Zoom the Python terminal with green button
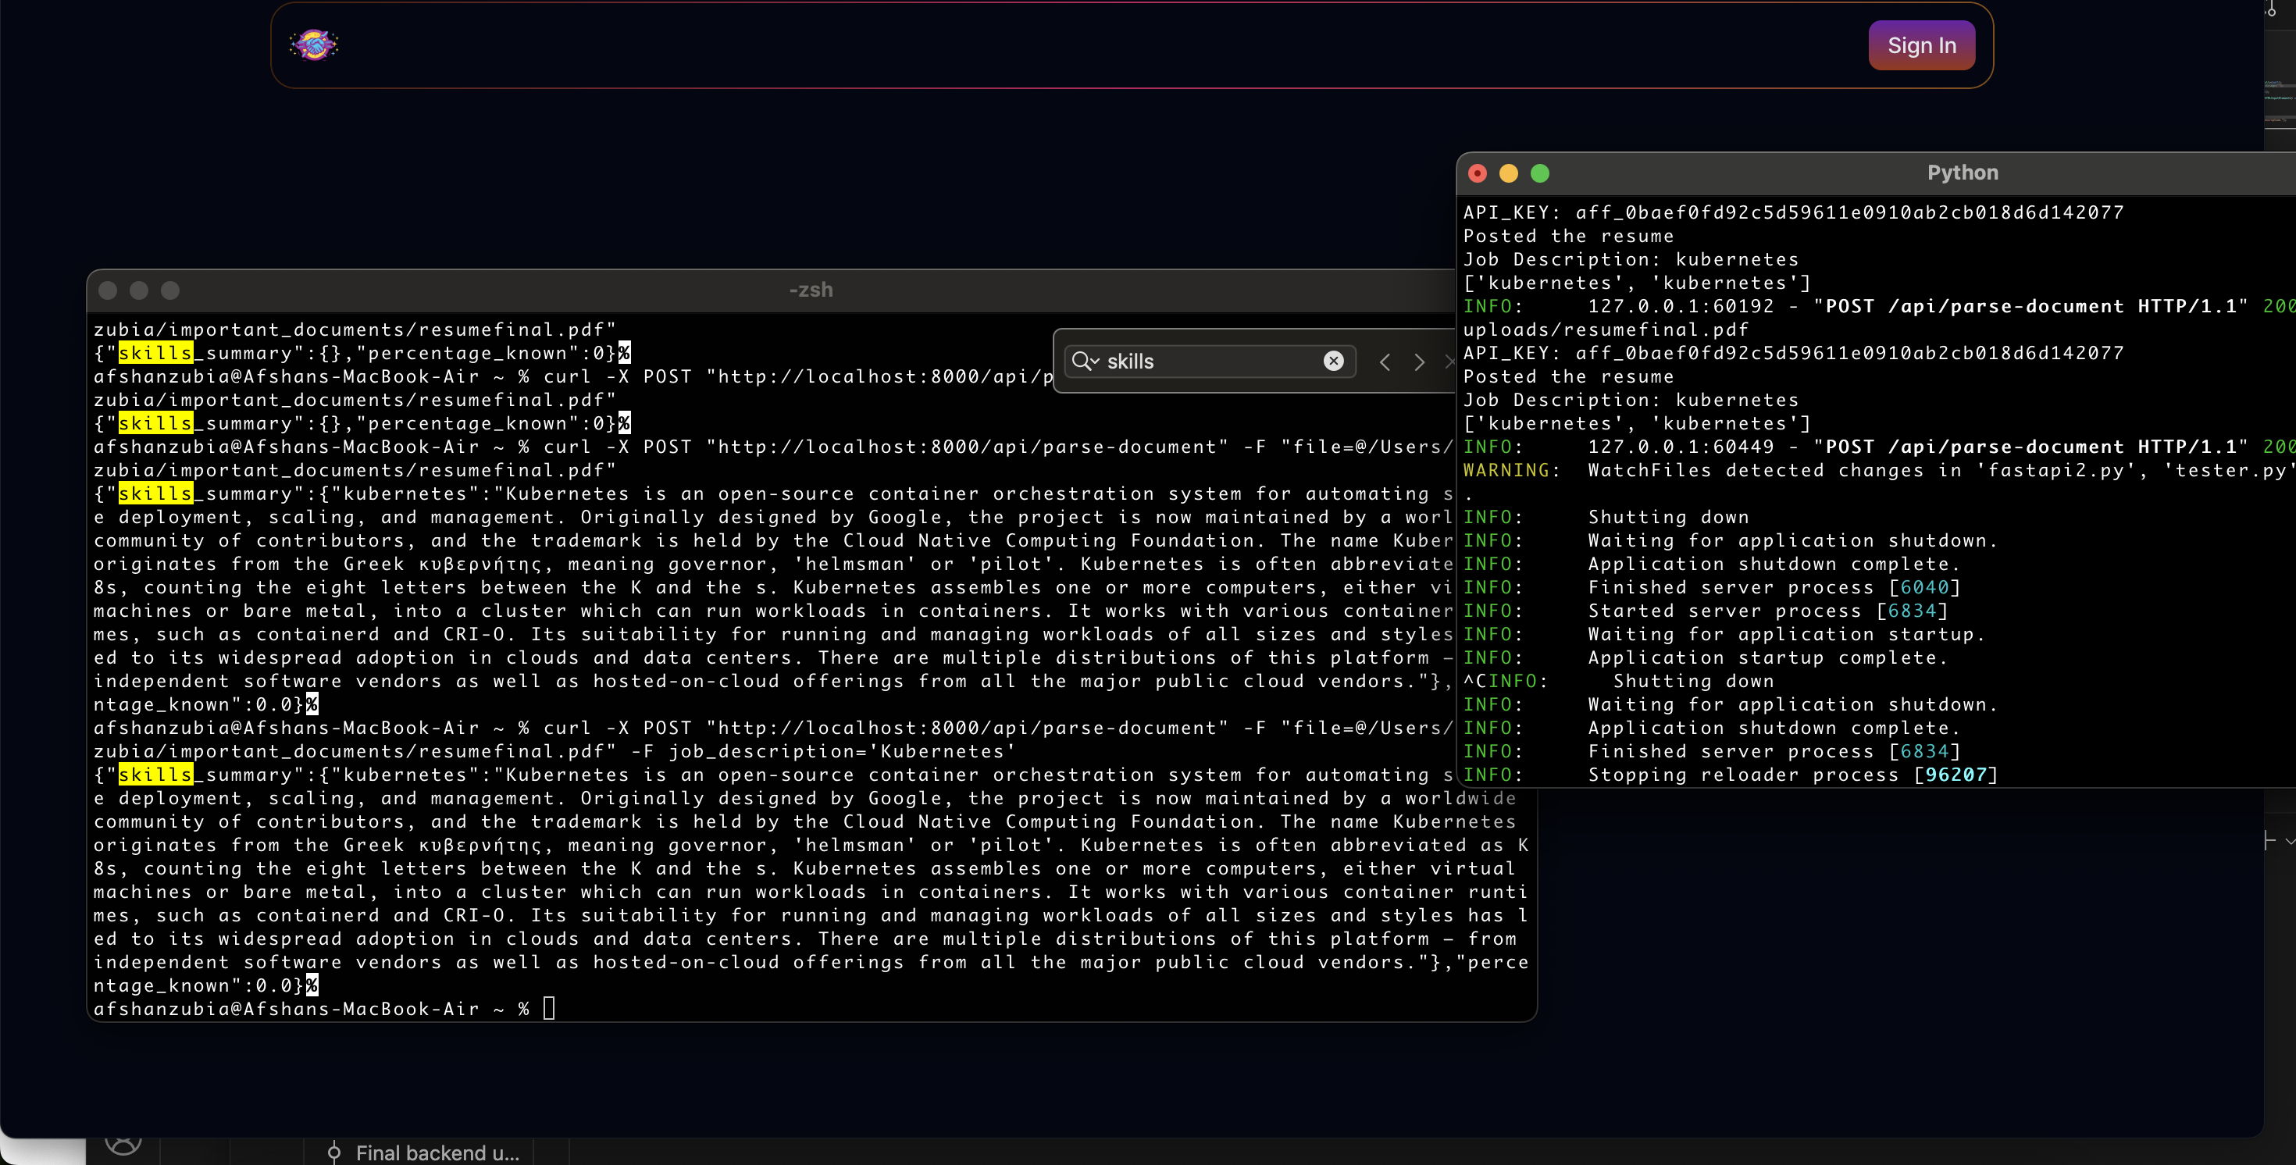The image size is (2296, 1165). point(1539,174)
